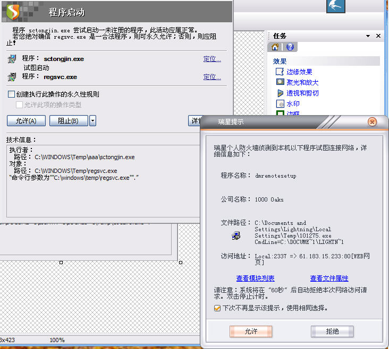Click 拒绝 in the 瑞星提示 dialog
The height and width of the screenshot is (349, 389).
click(x=332, y=331)
